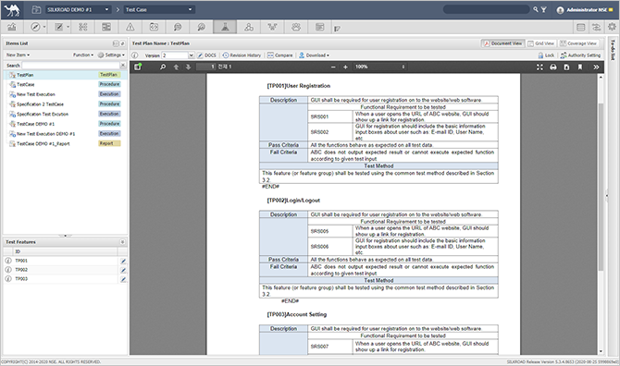This screenshot has height=366, width=620.
Task: Click the PDF page number field
Action: coord(206,67)
